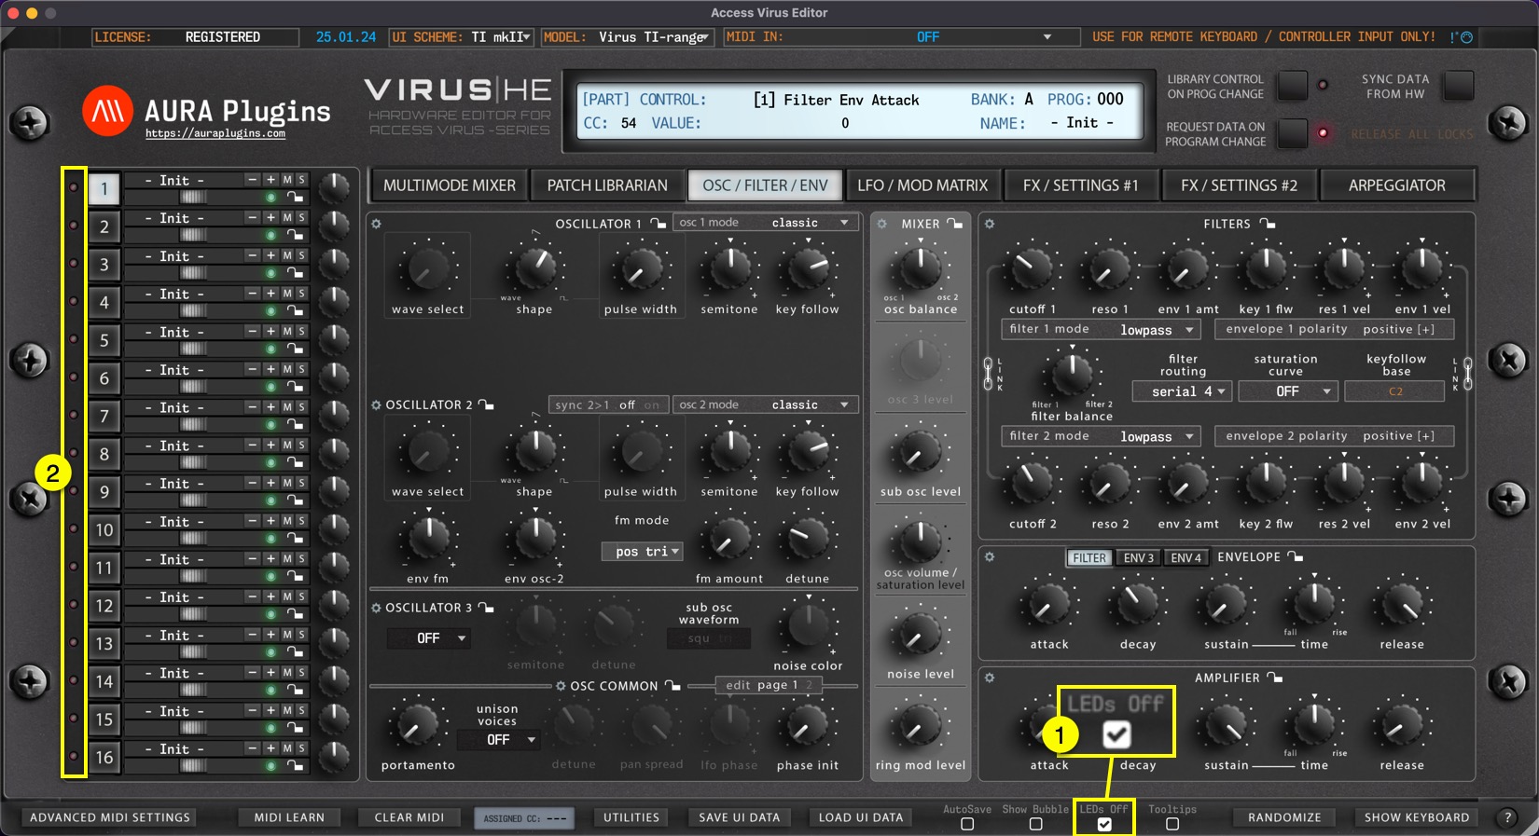1539x836 pixels.
Task: Click the gear icon beside the Filters header
Action: [990, 224]
